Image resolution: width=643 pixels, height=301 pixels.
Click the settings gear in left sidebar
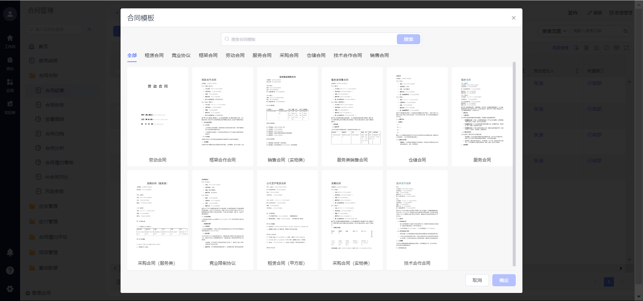(10, 289)
